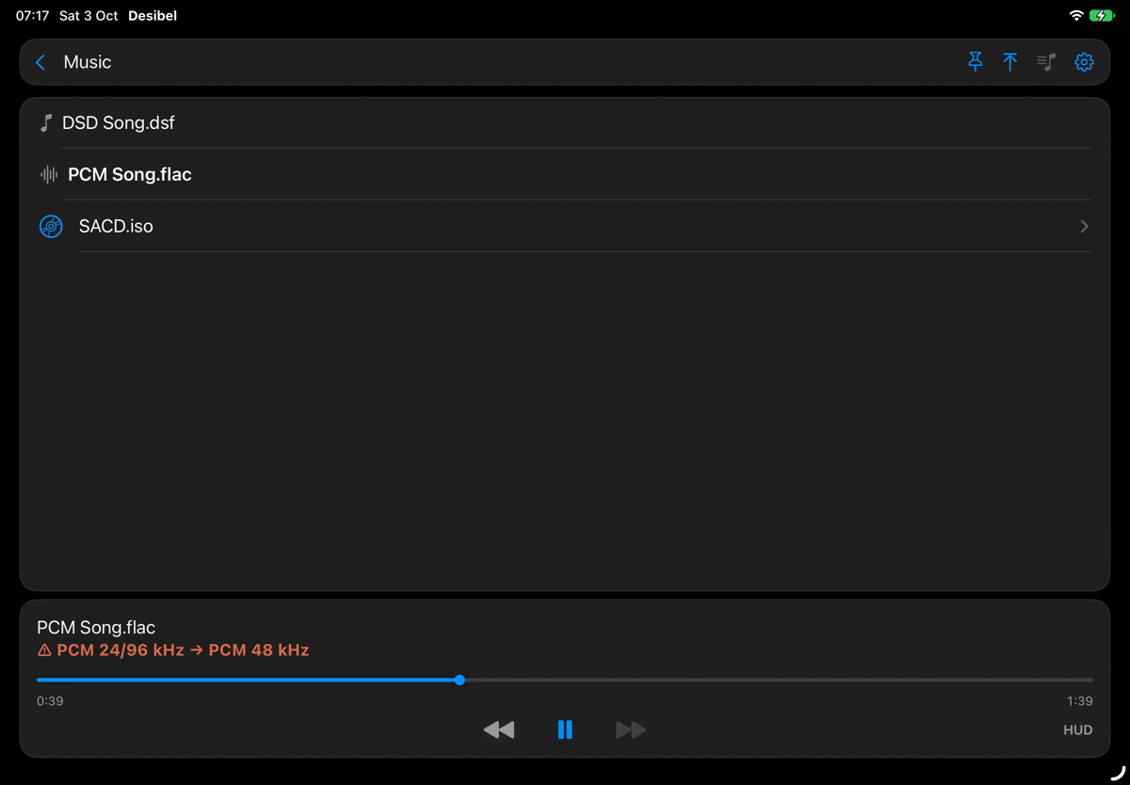Click the Music folder title
Viewport: 1130px width, 785px height.
coord(88,62)
